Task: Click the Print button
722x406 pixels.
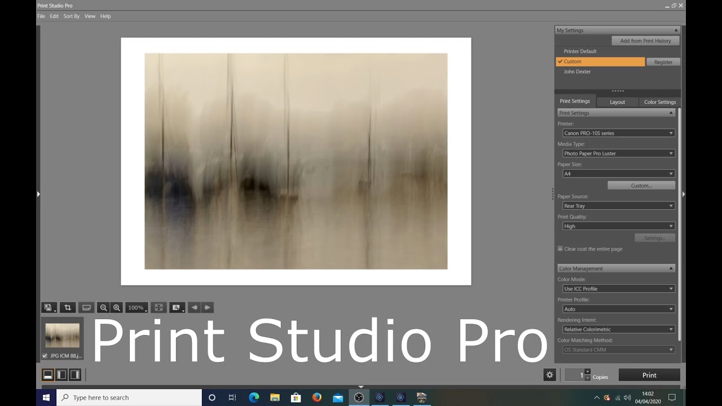Action: click(649, 375)
